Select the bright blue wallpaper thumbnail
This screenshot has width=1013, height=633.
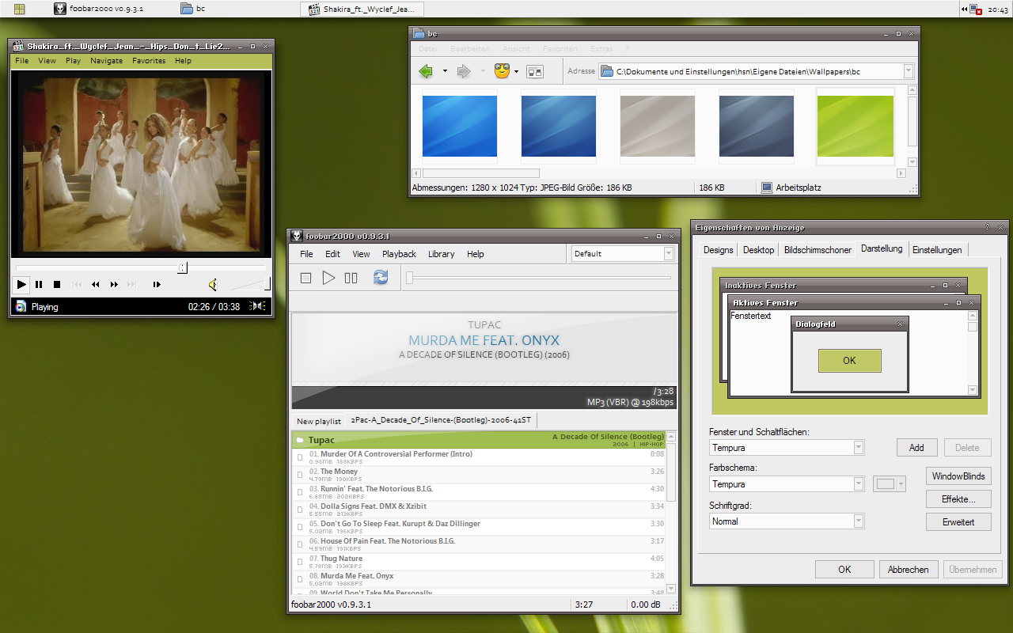coord(460,126)
